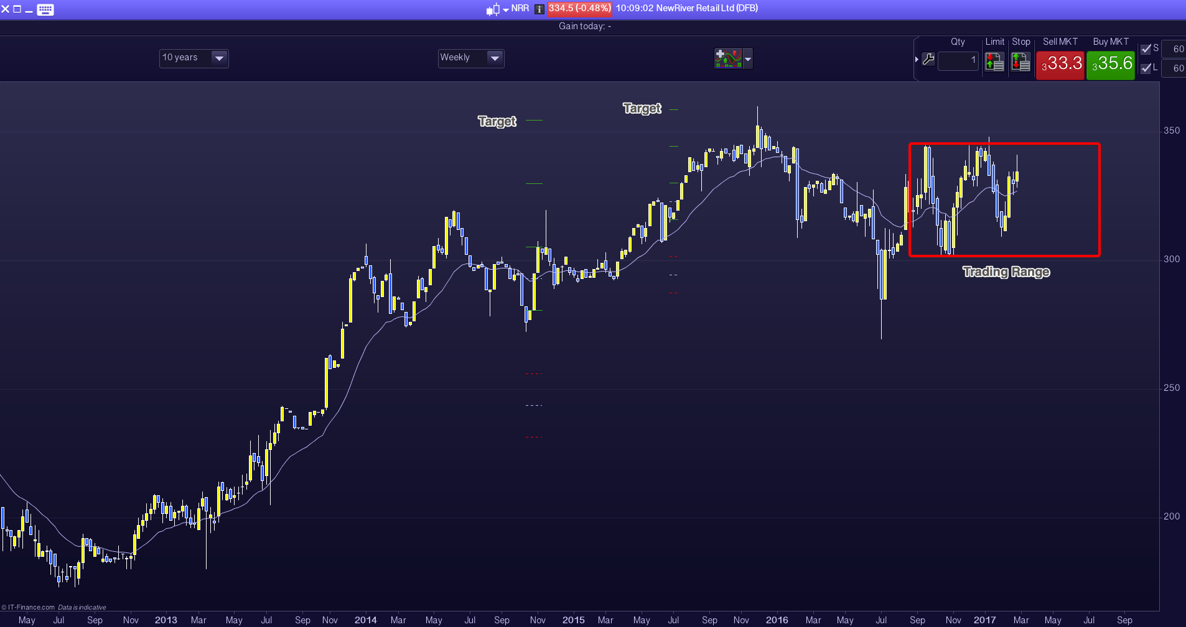Viewport: 1186px width, 627px height.
Task: Open trading settings wrench icon
Action: (928, 60)
